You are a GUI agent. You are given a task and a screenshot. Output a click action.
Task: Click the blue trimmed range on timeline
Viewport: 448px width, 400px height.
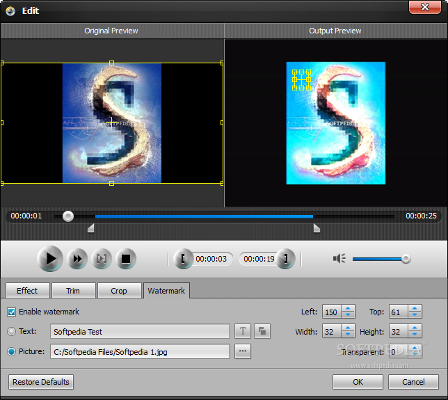[204, 216]
